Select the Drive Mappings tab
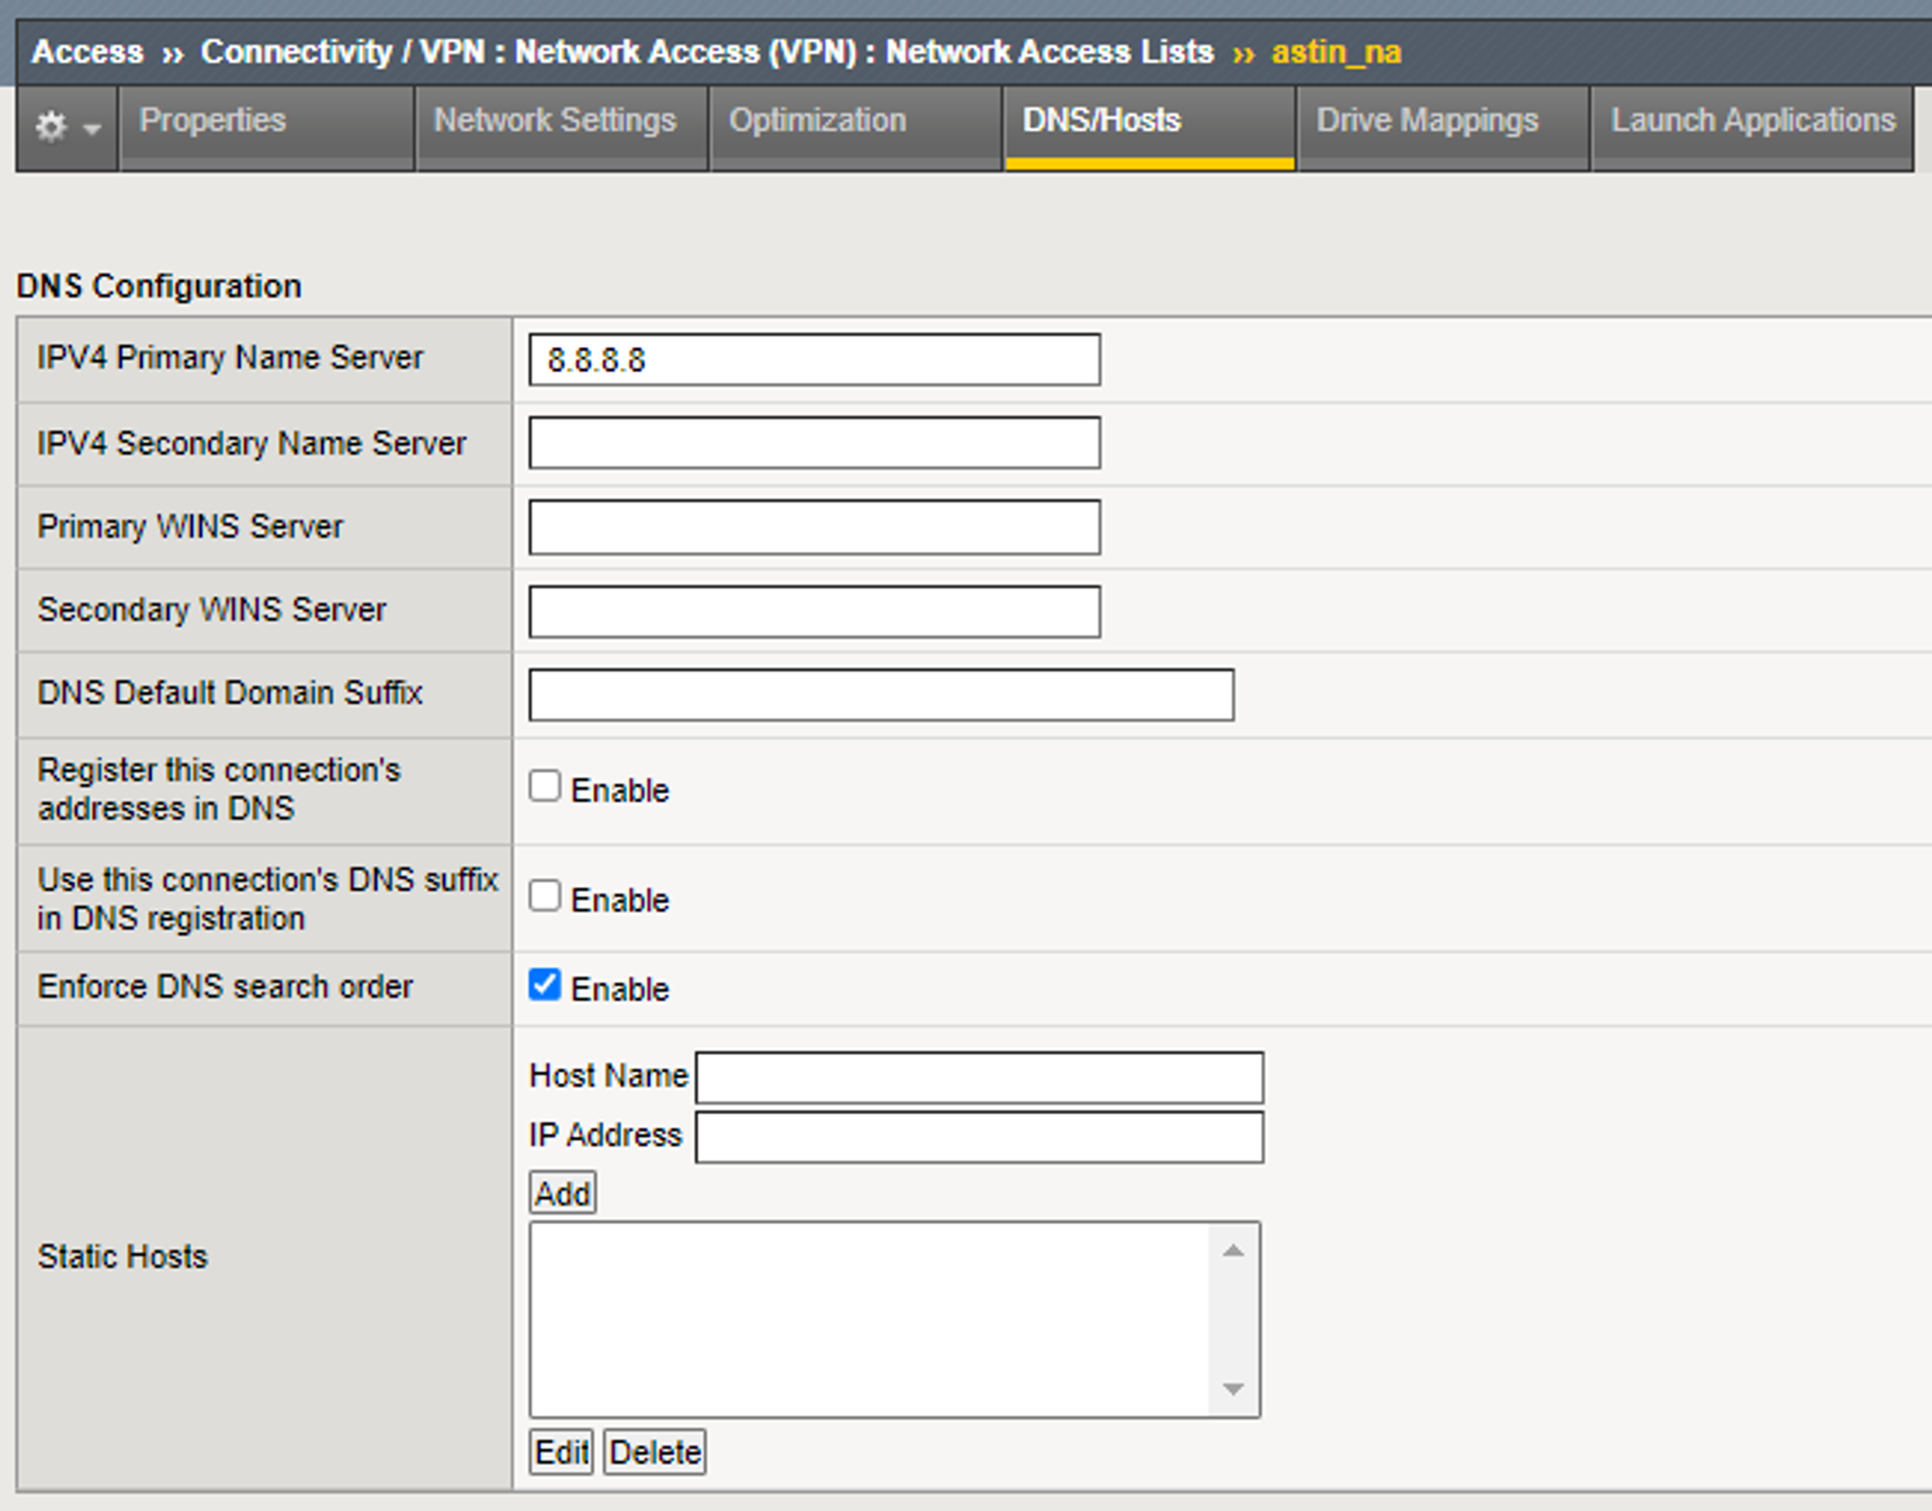This screenshot has height=1511, width=1932. 1427,121
